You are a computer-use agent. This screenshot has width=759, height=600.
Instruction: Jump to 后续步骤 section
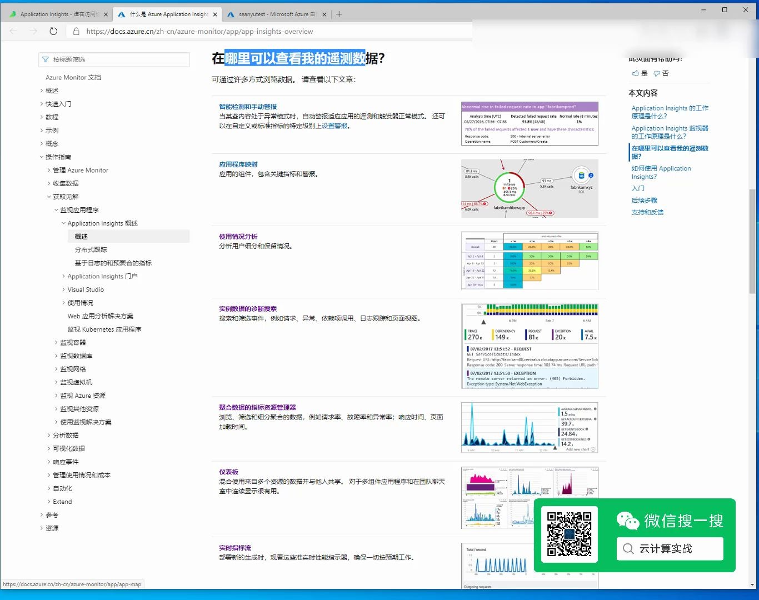click(644, 201)
